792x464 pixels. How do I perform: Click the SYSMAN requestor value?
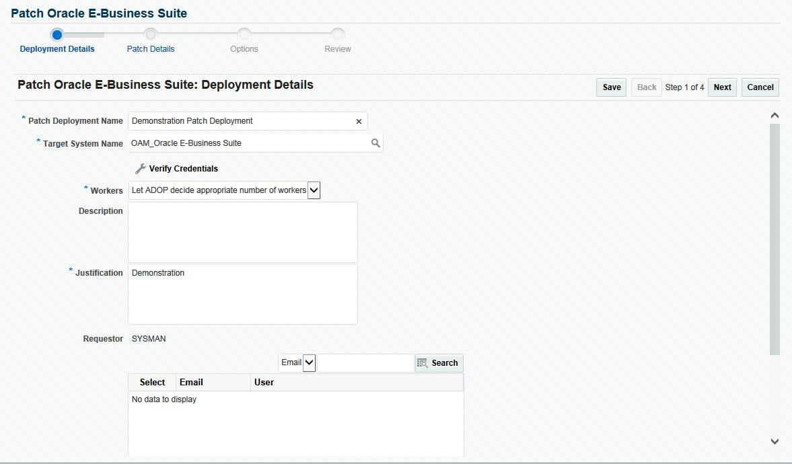click(x=149, y=339)
